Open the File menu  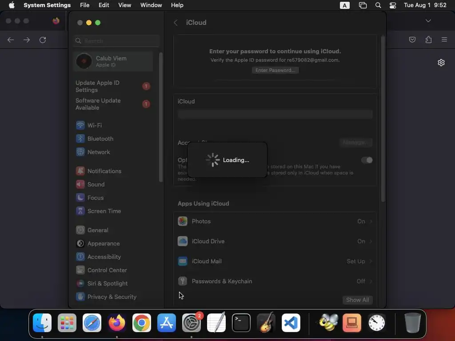(85, 5)
